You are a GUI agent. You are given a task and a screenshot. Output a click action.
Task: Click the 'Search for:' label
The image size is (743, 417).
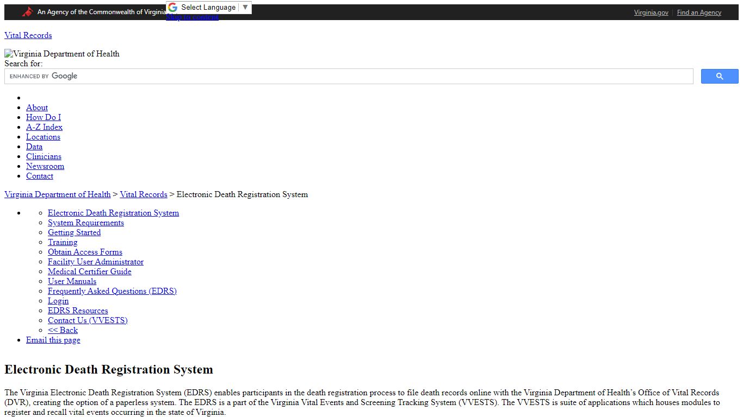pos(23,64)
